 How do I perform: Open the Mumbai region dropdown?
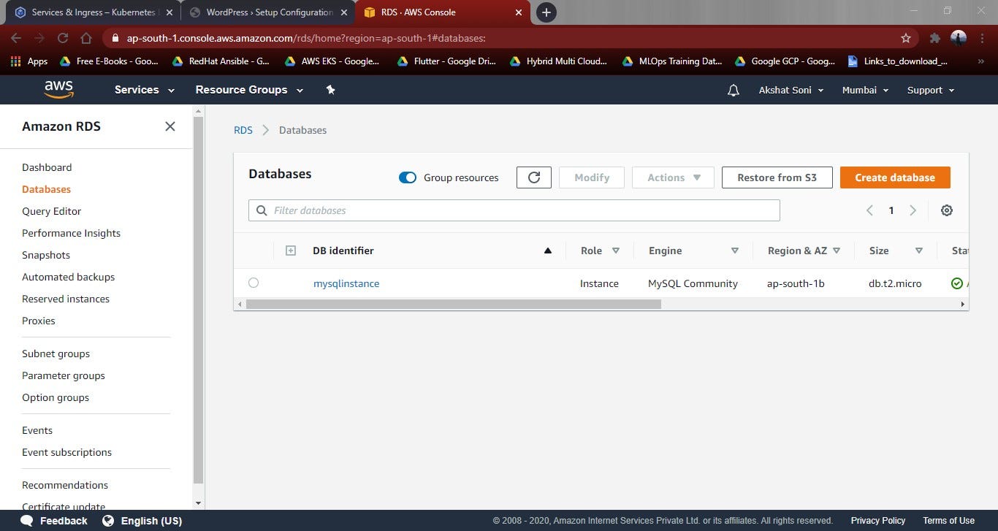(865, 90)
